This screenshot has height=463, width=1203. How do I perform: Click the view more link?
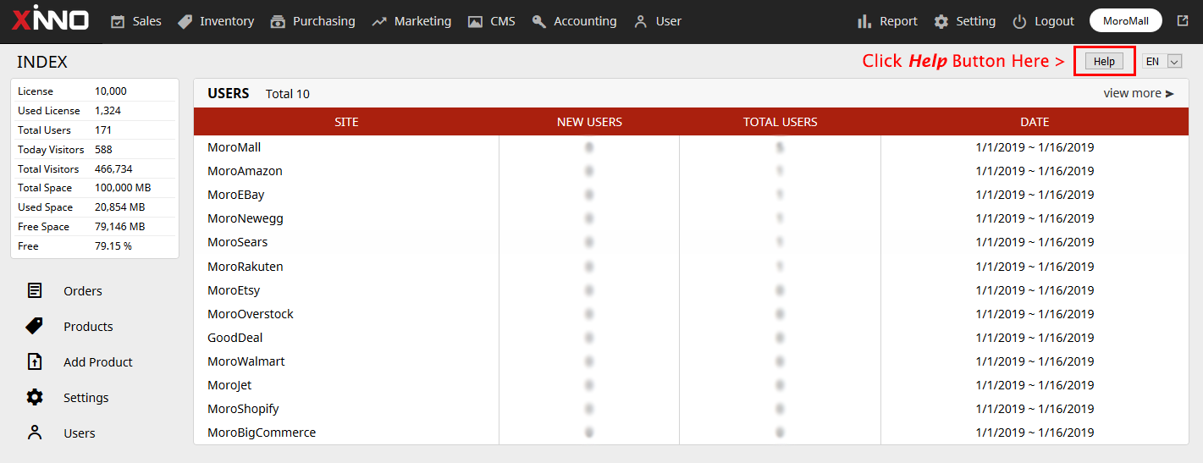coord(1139,93)
